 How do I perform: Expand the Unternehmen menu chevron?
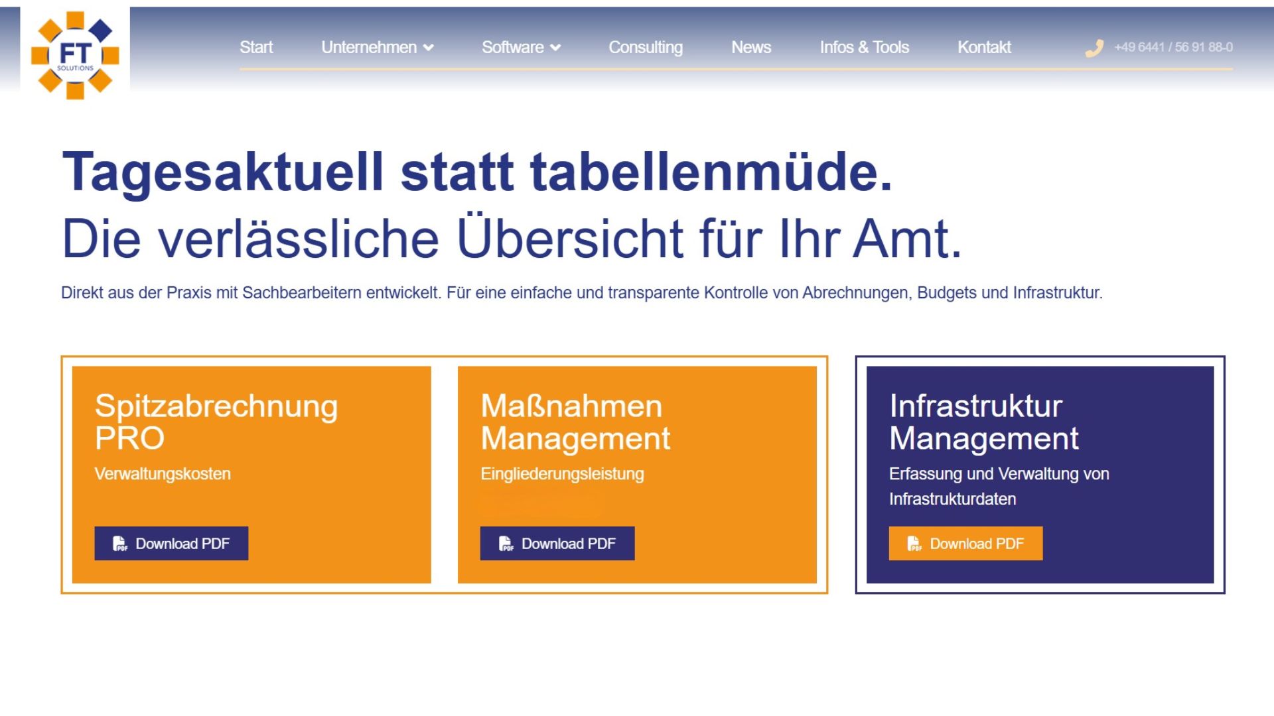tap(429, 48)
